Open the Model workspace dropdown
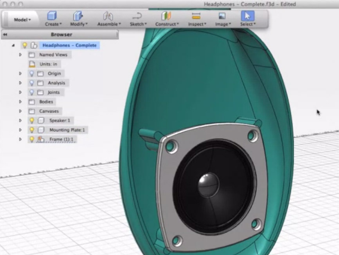The image size is (339, 255). (x=22, y=20)
